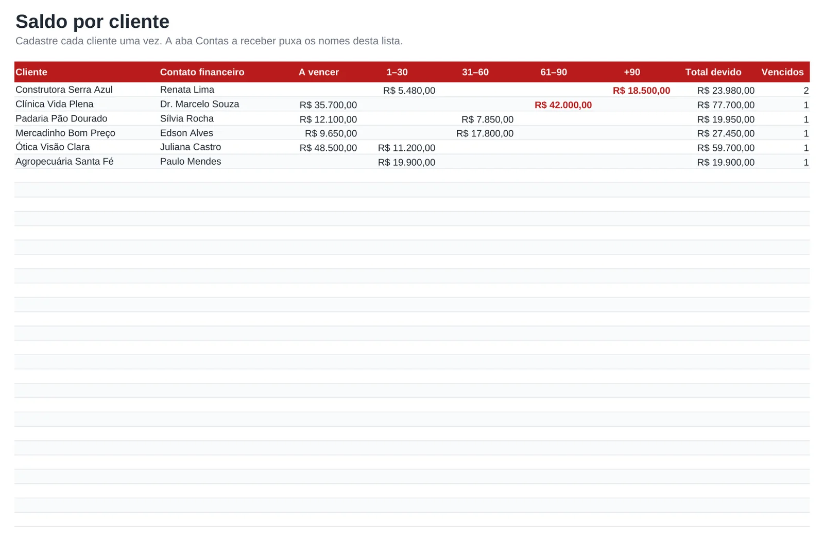Select the 61–90 column header
The image size is (824, 541).
click(x=554, y=72)
